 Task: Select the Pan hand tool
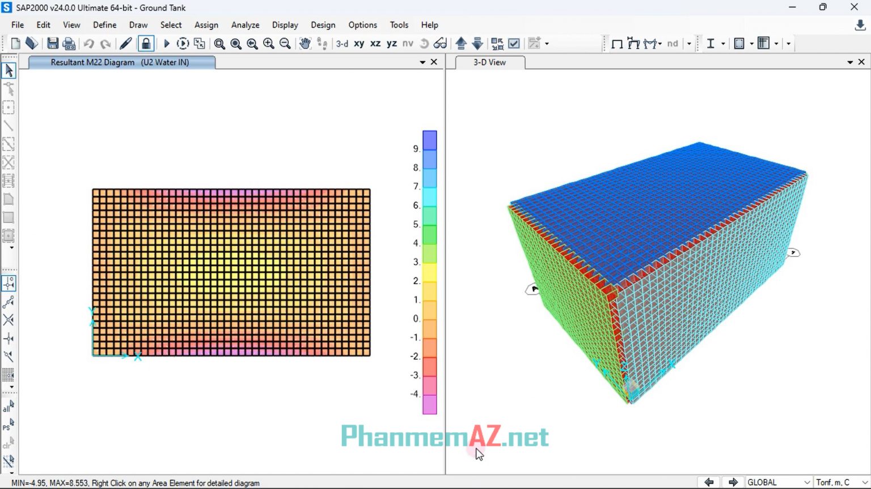point(305,44)
